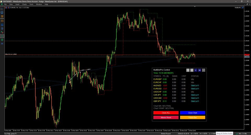251x135 pixels.
Task: Click the connection signal bars in status bar
Action: 237,133
